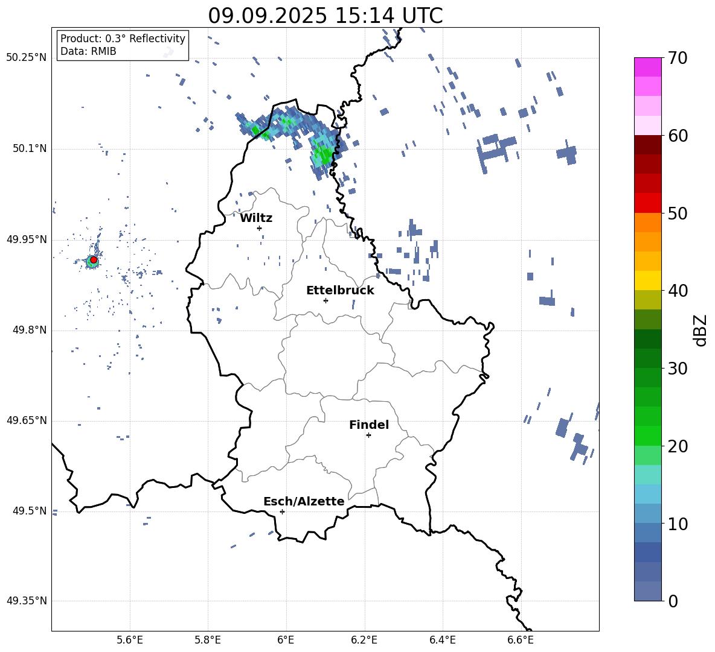715x652 pixels.
Task: Click the Findel station cross marker
Action: [x=368, y=435]
